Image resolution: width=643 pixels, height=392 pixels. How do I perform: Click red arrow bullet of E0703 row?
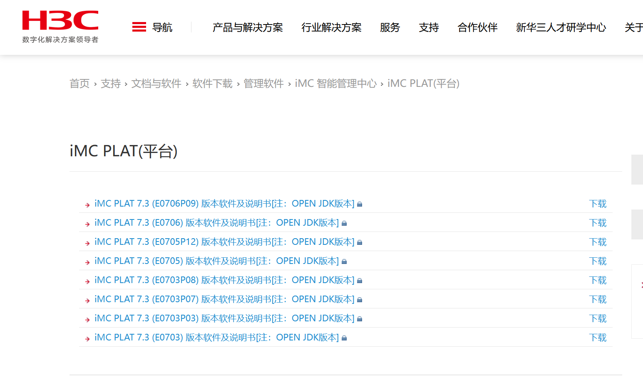pyautogui.click(x=87, y=339)
